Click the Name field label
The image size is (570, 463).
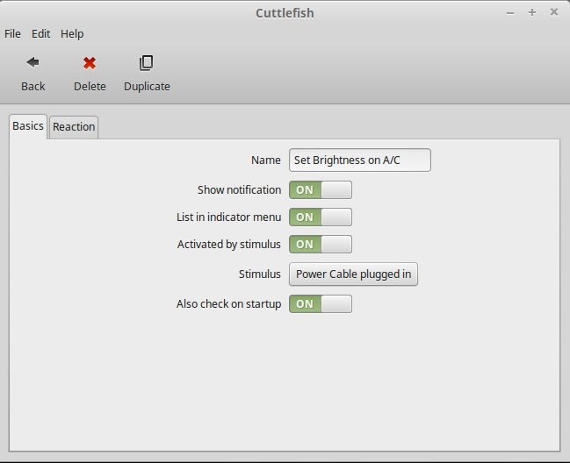(265, 160)
